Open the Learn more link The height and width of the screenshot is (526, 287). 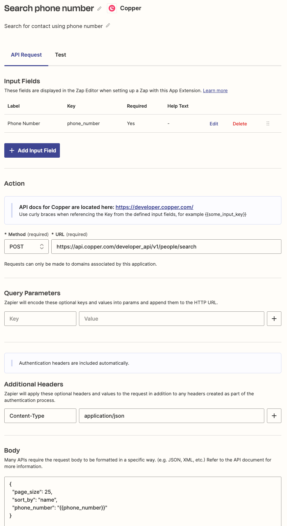(x=215, y=91)
